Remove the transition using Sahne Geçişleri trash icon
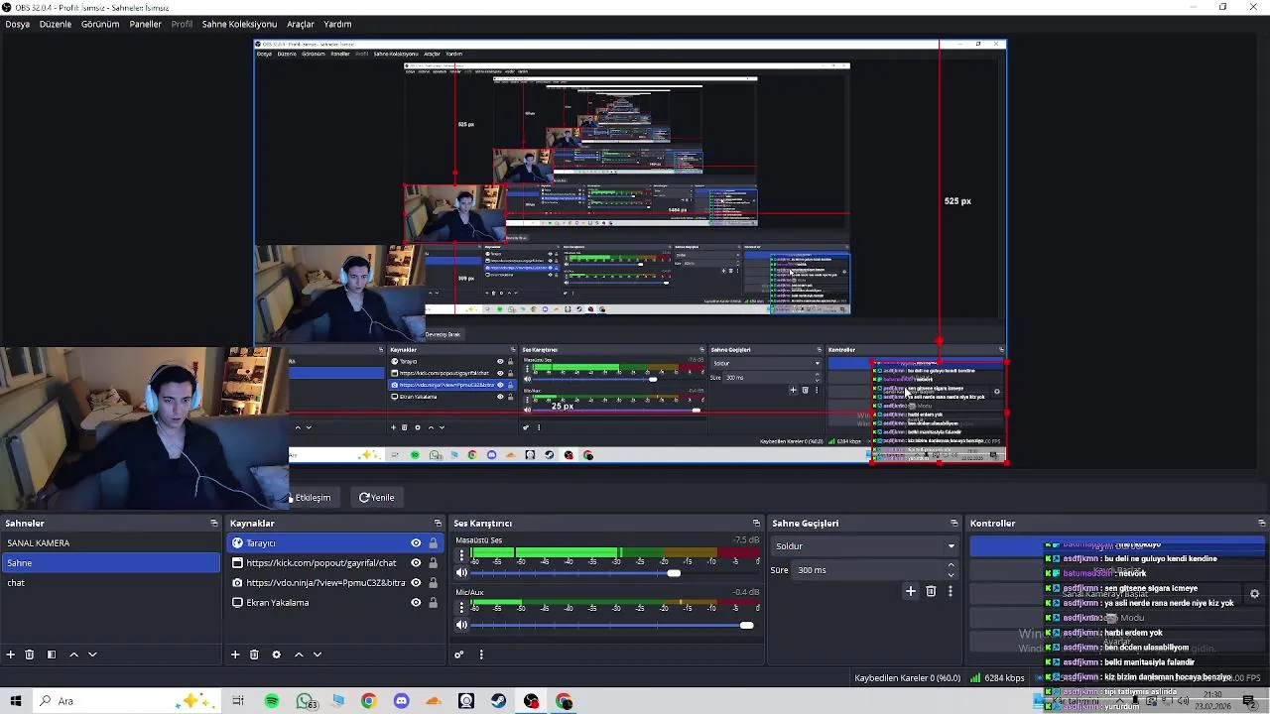 (931, 591)
